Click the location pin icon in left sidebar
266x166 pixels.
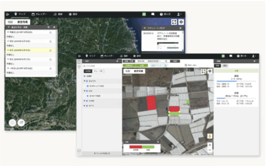pyautogui.click(x=79, y=67)
